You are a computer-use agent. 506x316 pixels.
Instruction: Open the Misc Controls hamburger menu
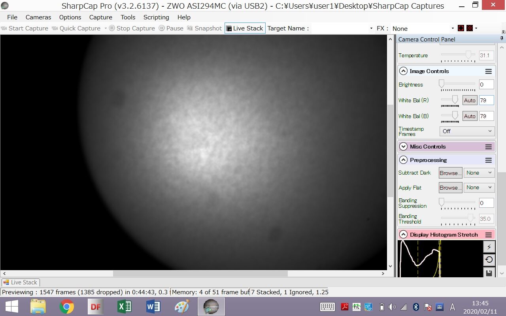pos(489,147)
